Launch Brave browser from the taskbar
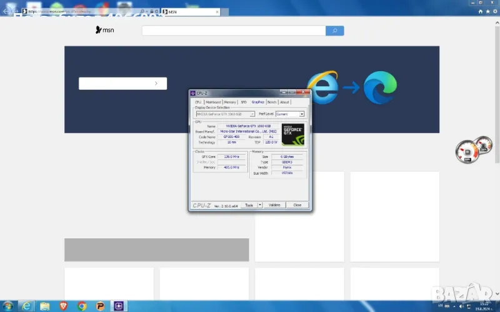500x312 pixels. click(x=63, y=306)
